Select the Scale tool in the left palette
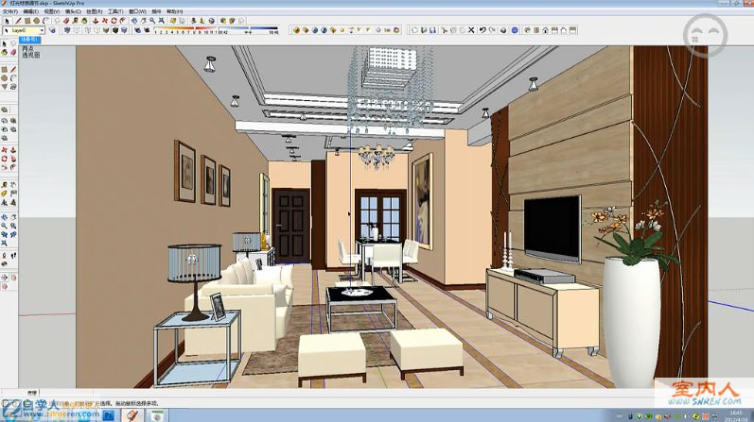The height and width of the screenshot is (422, 754). (5, 166)
